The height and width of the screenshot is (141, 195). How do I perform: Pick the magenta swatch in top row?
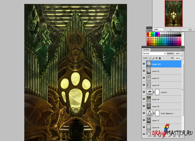point(158,33)
